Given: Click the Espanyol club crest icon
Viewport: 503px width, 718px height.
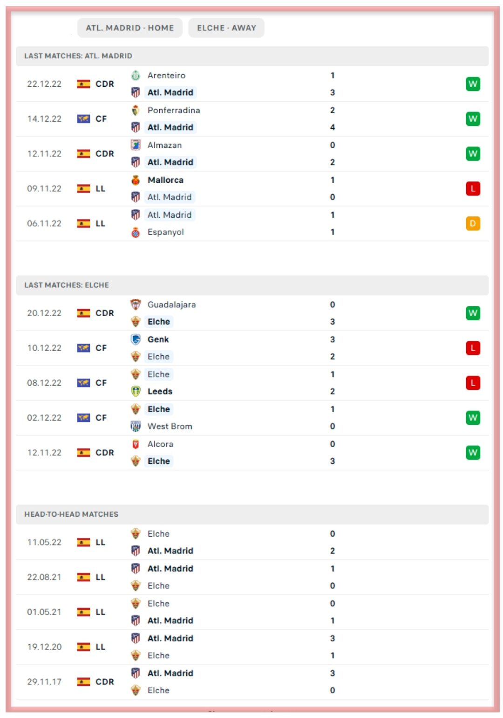Looking at the screenshot, I should pyautogui.click(x=136, y=232).
